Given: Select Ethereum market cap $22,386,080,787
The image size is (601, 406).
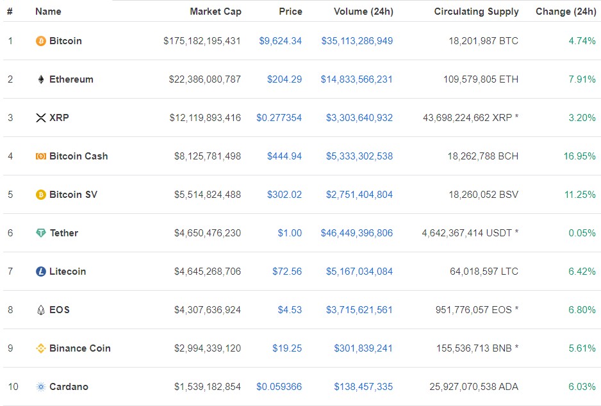Looking at the screenshot, I should pyautogui.click(x=204, y=79).
